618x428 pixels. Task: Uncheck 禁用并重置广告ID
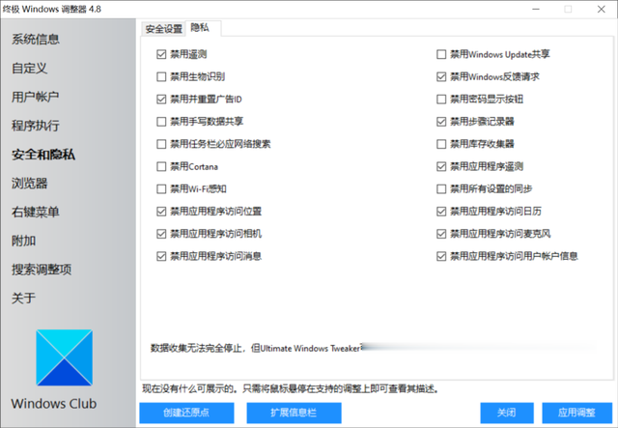point(161,99)
